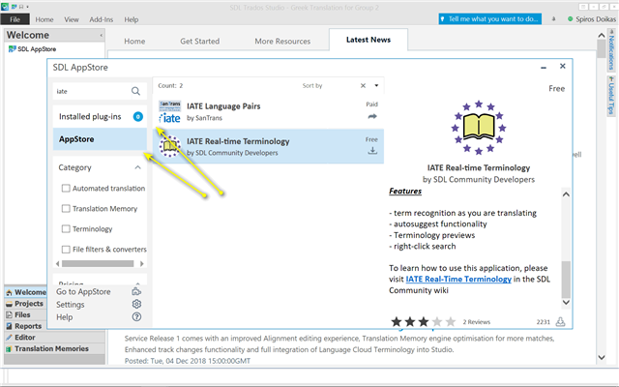Open the Useful Tips side panel

coord(611,96)
